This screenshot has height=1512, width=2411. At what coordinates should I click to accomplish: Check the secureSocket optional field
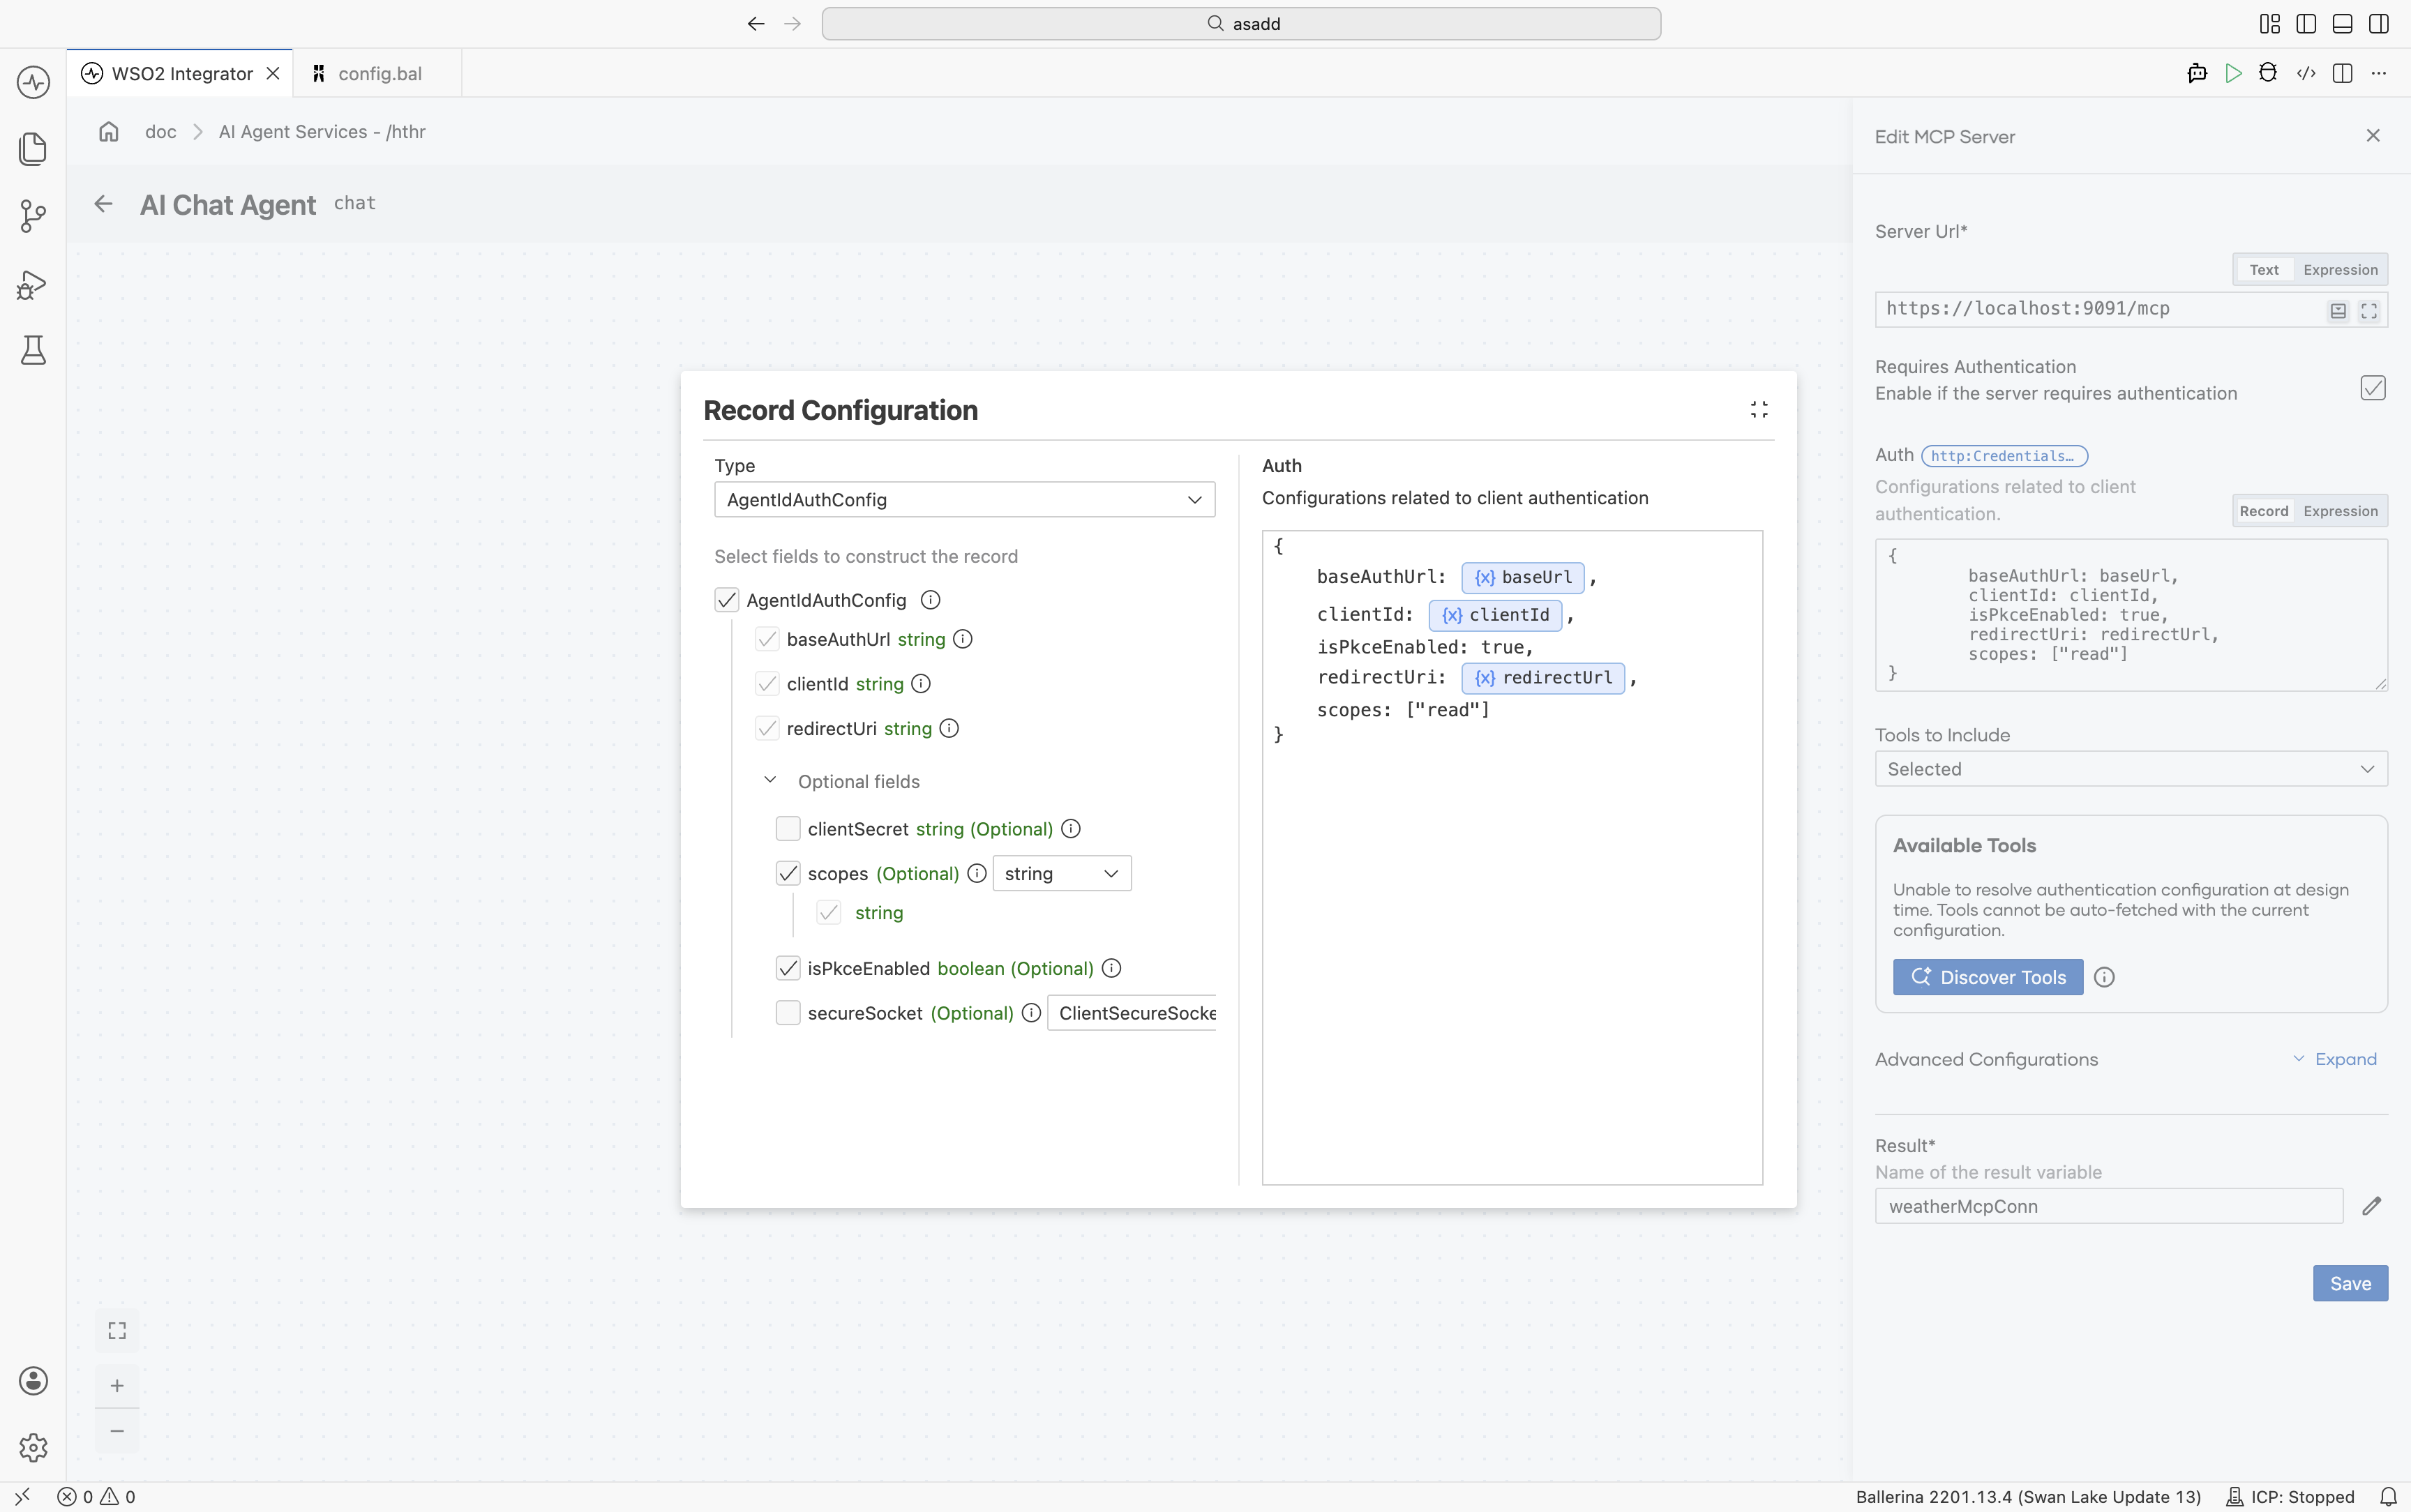(x=788, y=1013)
